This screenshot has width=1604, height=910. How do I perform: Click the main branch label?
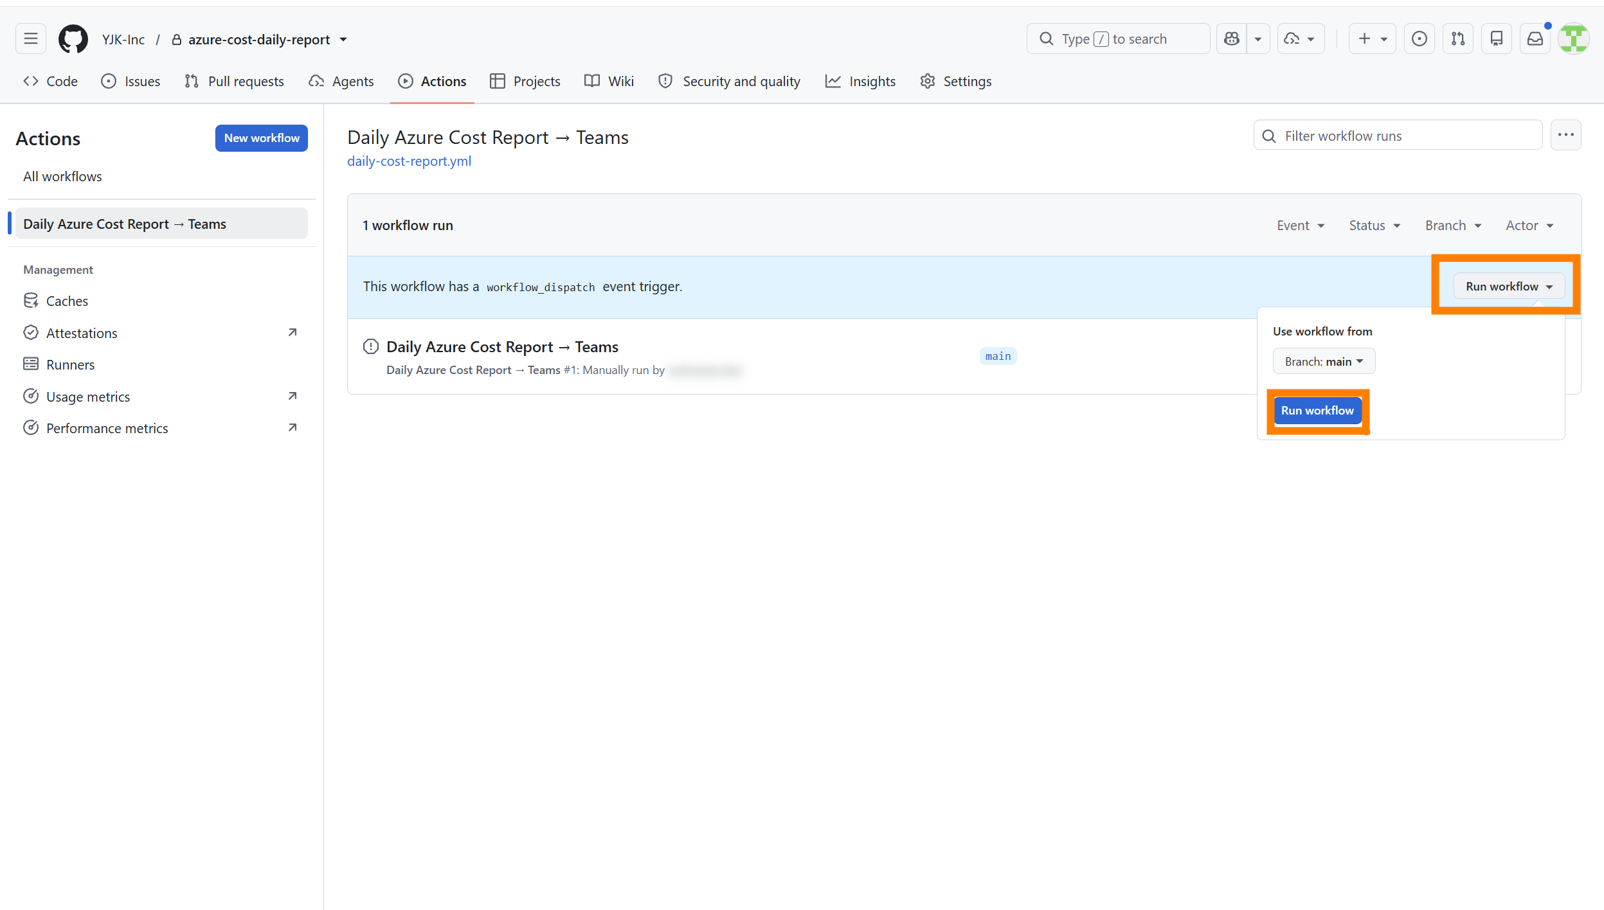pyautogui.click(x=998, y=357)
